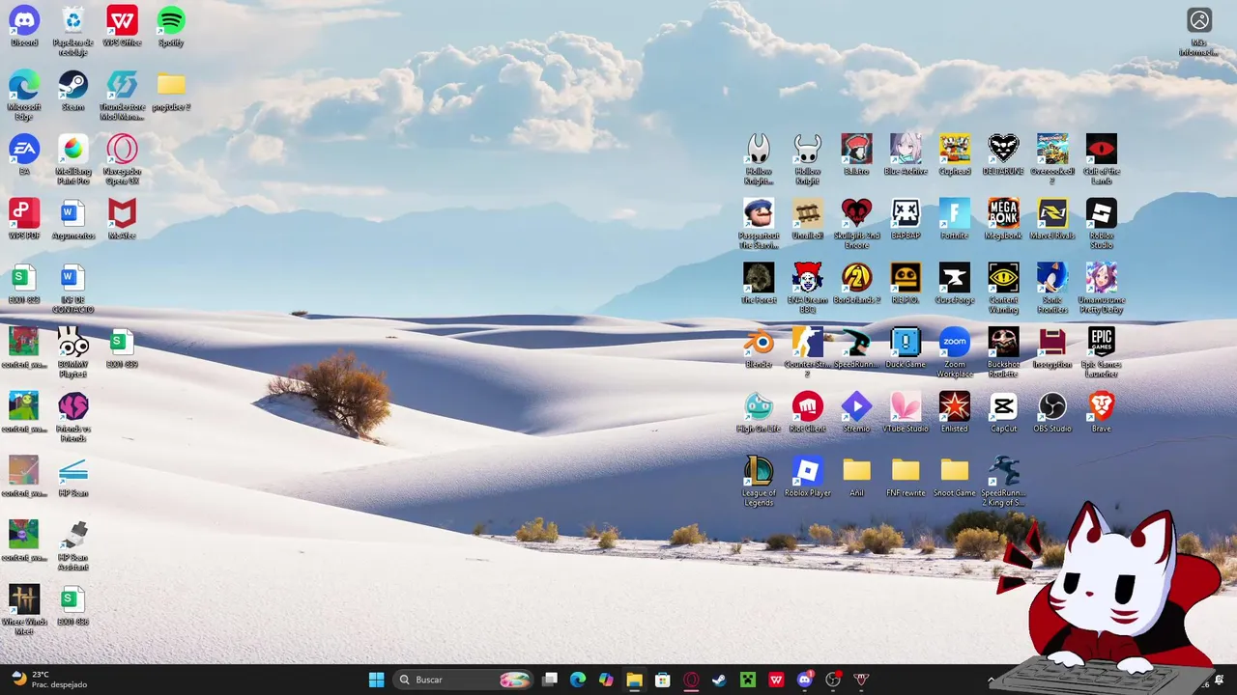Click the Buscar taskbar search box
Screen dimensions: 1237x695
[x=463, y=680]
